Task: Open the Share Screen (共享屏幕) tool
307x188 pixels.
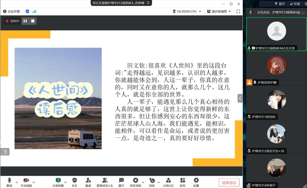Action: coord(58,182)
